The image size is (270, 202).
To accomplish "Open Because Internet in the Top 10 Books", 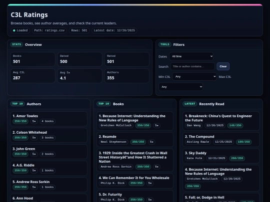I will (135, 121).
